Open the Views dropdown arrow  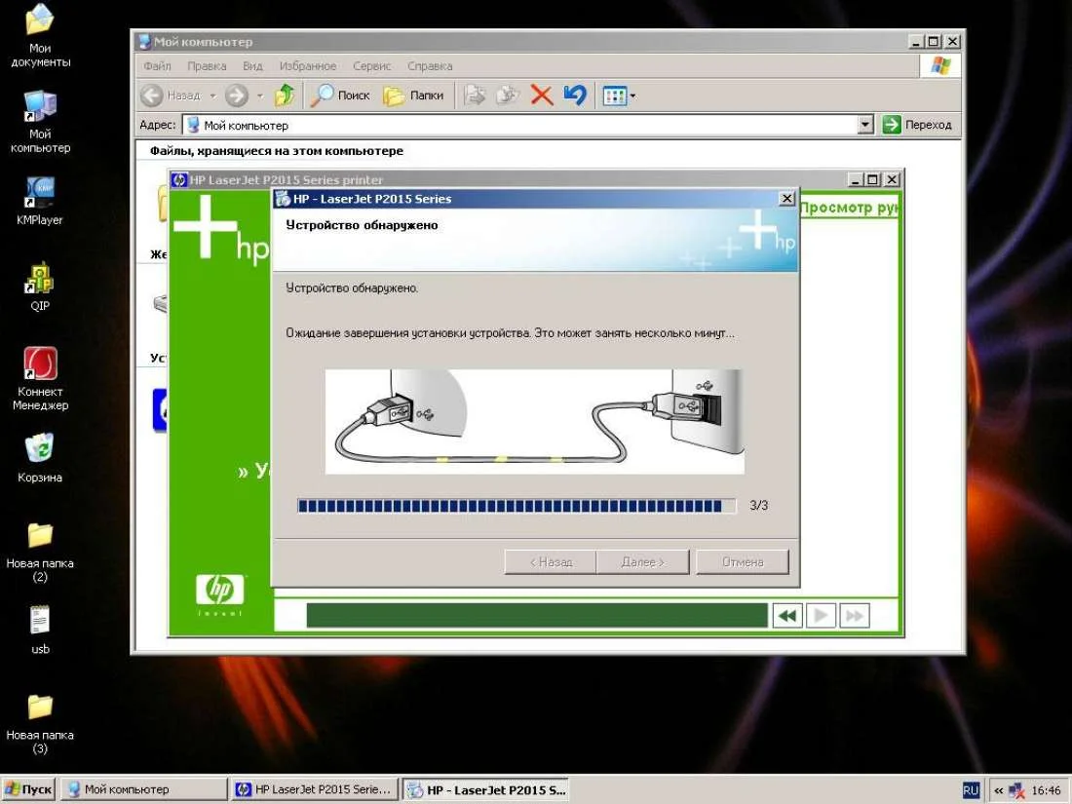pos(632,96)
